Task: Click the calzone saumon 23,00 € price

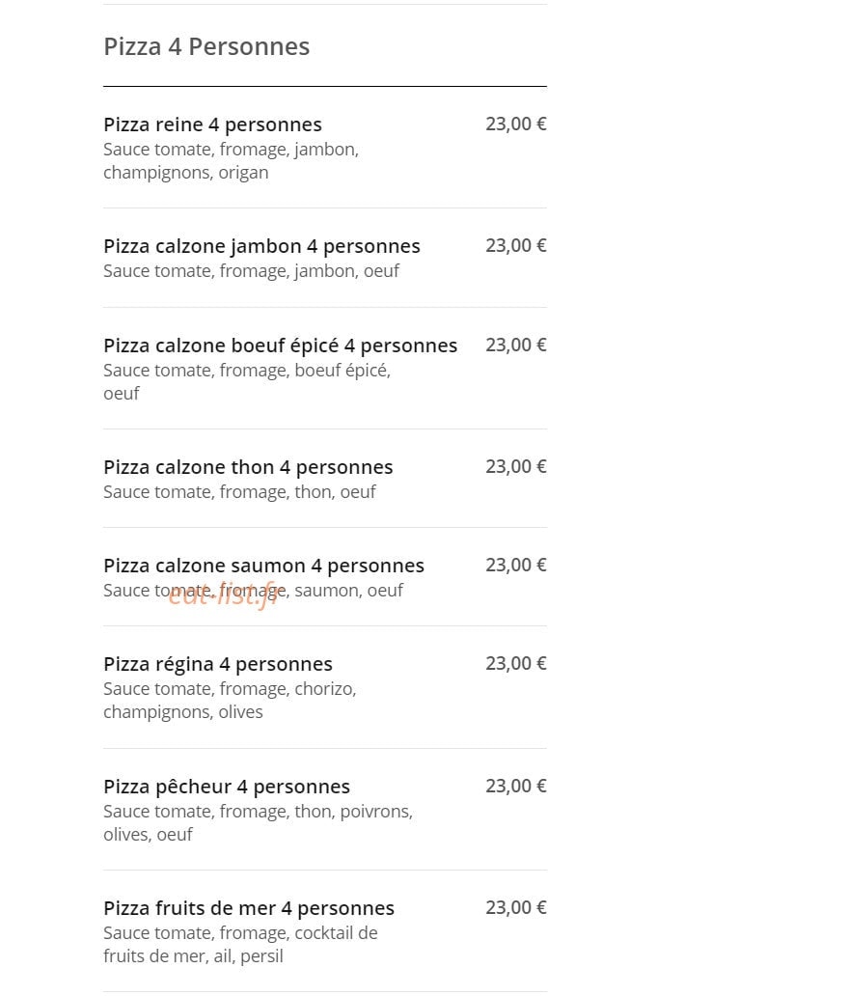Action: tap(515, 565)
